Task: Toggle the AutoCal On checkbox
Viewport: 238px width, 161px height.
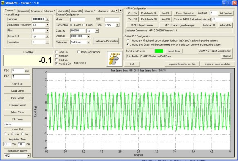Action: tap(56, 64)
